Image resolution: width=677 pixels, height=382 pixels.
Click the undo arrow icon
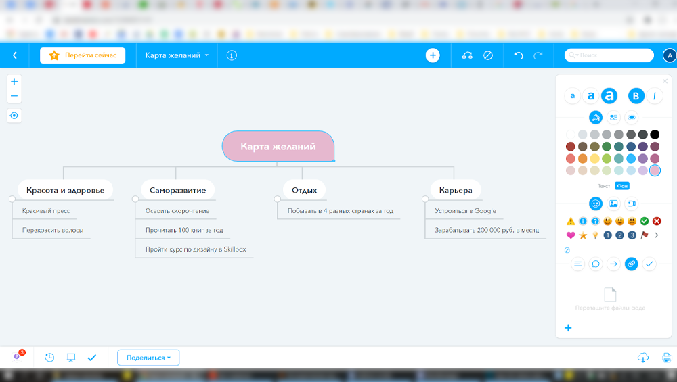click(519, 55)
